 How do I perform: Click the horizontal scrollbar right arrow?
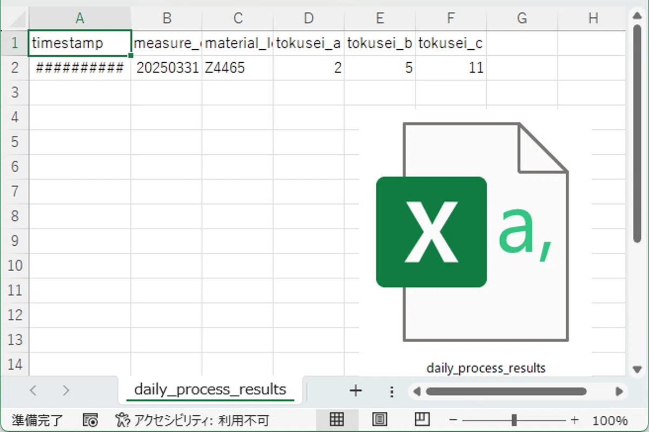(x=619, y=391)
